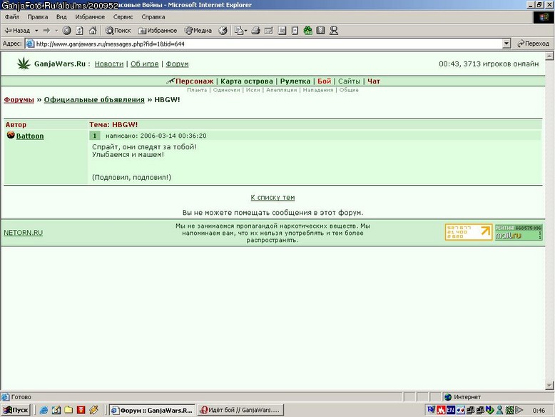The image size is (555, 417).
Task: Open the Правка menu
Action: tap(38, 17)
